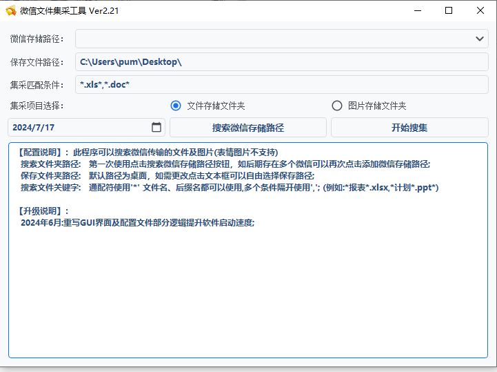Click the window title 微信文件集采工具 Ver2.21
The height and width of the screenshot is (372, 497).
(x=69, y=11)
